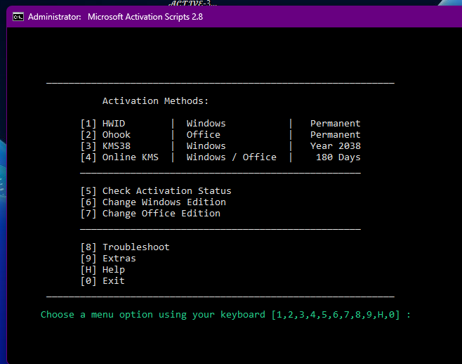
Task: Click the 'Activation Methods:' heading
Action: tap(155, 101)
